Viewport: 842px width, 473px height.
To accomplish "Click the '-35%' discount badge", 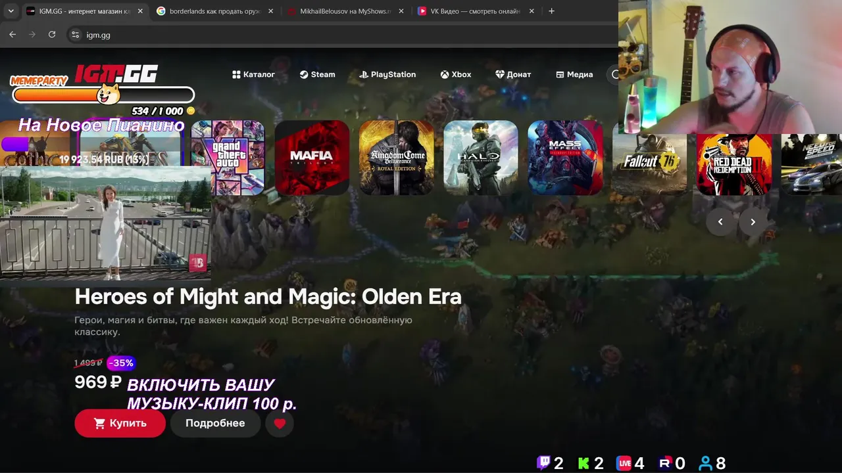I will coord(121,363).
